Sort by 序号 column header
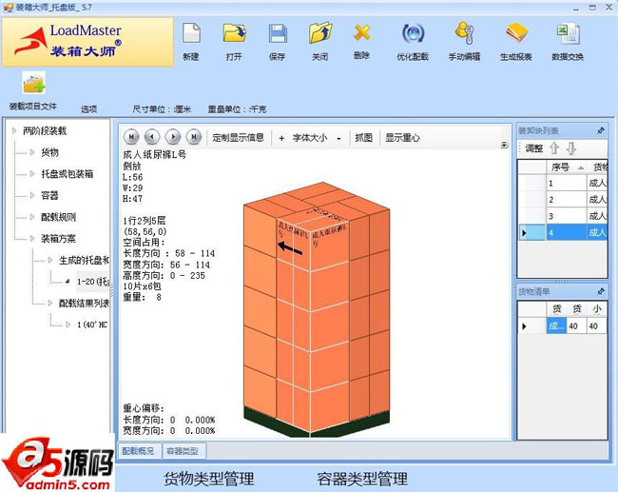The height and width of the screenshot is (492, 618). point(568,167)
